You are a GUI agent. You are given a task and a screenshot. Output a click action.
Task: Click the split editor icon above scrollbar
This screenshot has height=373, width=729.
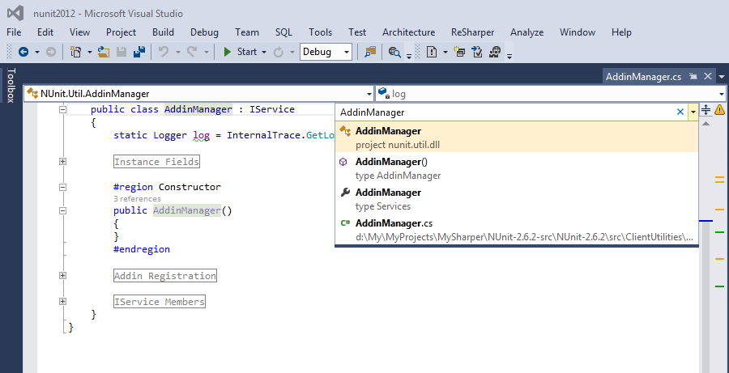[x=706, y=110]
